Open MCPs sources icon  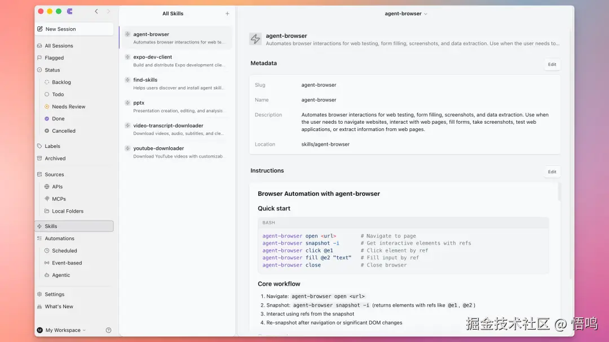coord(47,199)
